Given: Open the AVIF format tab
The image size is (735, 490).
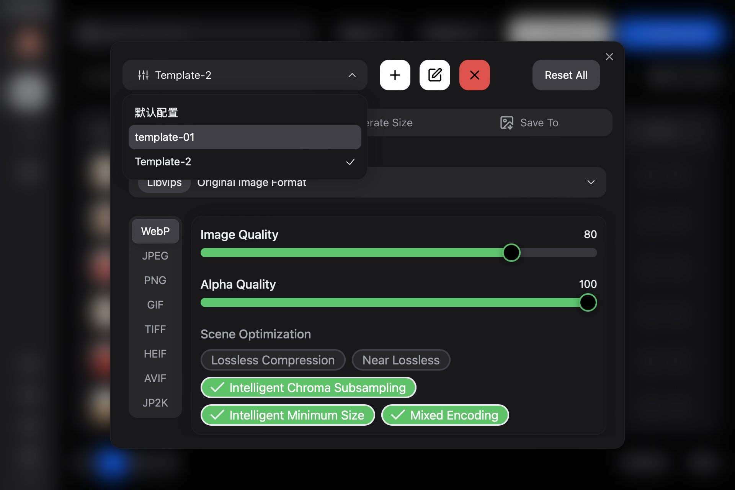Looking at the screenshot, I should coord(155,378).
